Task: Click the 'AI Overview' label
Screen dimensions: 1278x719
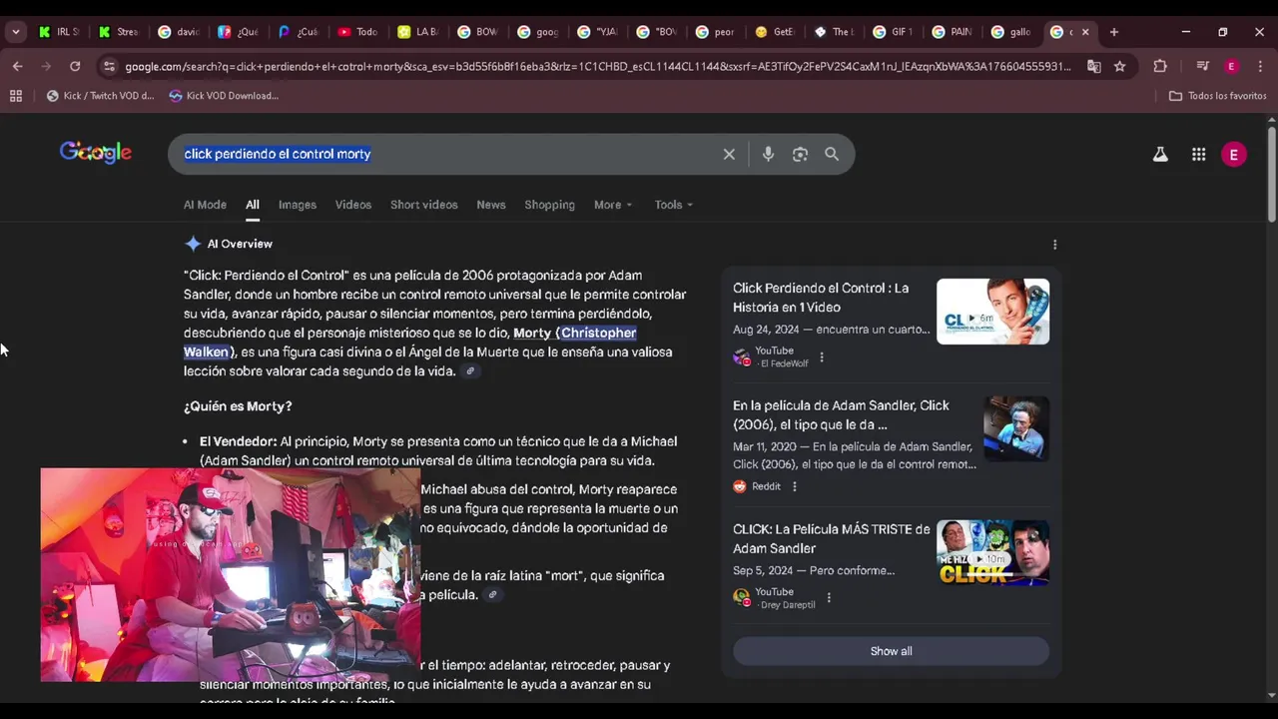Action: tap(240, 244)
